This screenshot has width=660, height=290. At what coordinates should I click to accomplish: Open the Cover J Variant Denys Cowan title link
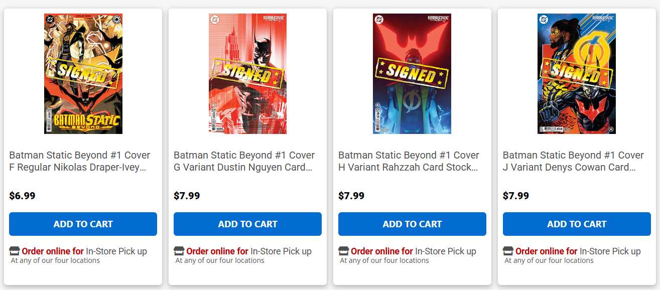[x=573, y=161]
